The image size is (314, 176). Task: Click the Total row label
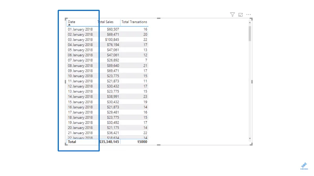72,142
